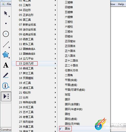Select the Point tool
Image resolution: width=126 pixels, height=132 pixels.
pos(6,23)
